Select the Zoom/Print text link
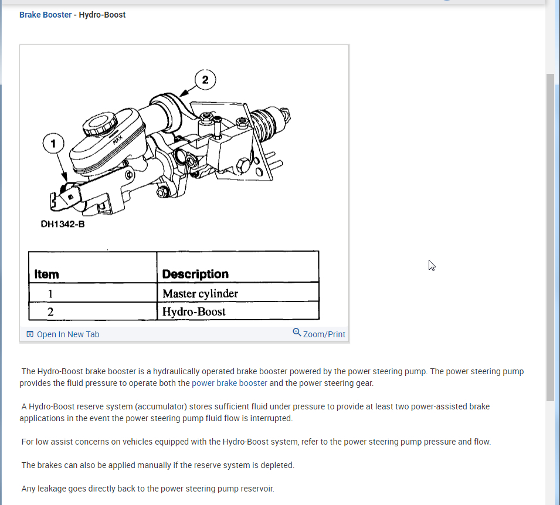 click(x=324, y=334)
